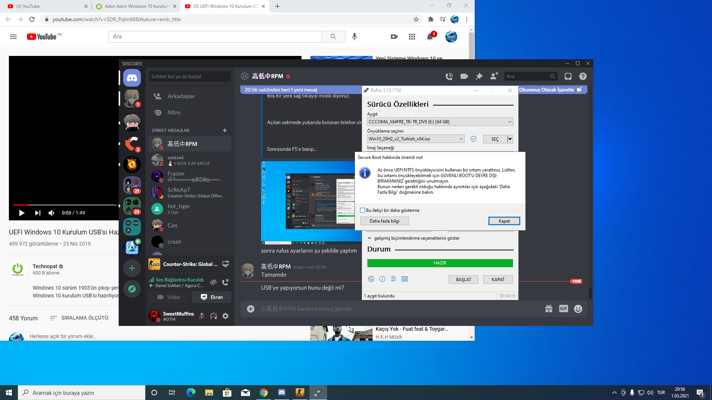712x400 pixels.
Task: Open Discord home direct messages icon
Action: tap(132, 78)
